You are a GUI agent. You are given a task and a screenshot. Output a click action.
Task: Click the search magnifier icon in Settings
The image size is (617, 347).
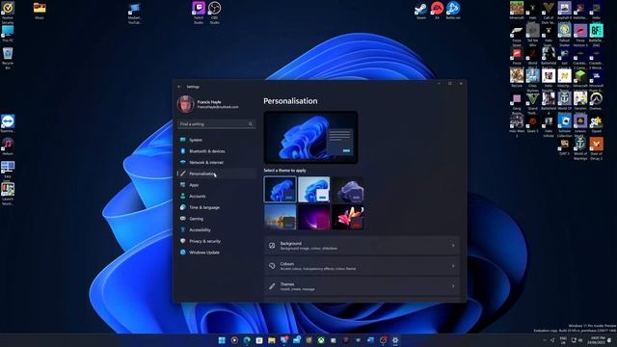point(251,124)
